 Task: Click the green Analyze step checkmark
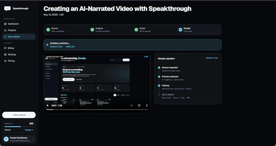click(x=92, y=30)
